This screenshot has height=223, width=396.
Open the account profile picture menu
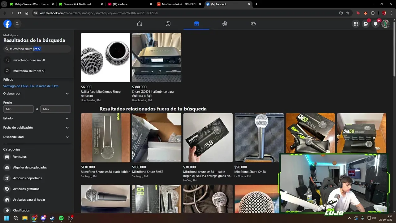(x=385, y=24)
